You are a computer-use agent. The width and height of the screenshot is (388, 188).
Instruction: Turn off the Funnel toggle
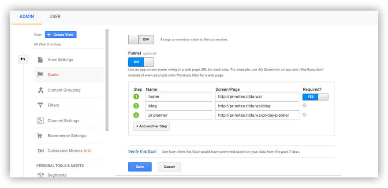click(141, 62)
